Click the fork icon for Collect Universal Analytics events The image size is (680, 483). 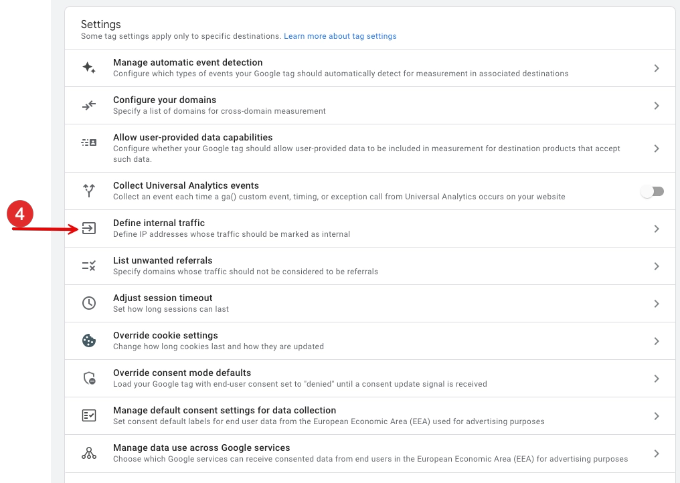click(89, 191)
